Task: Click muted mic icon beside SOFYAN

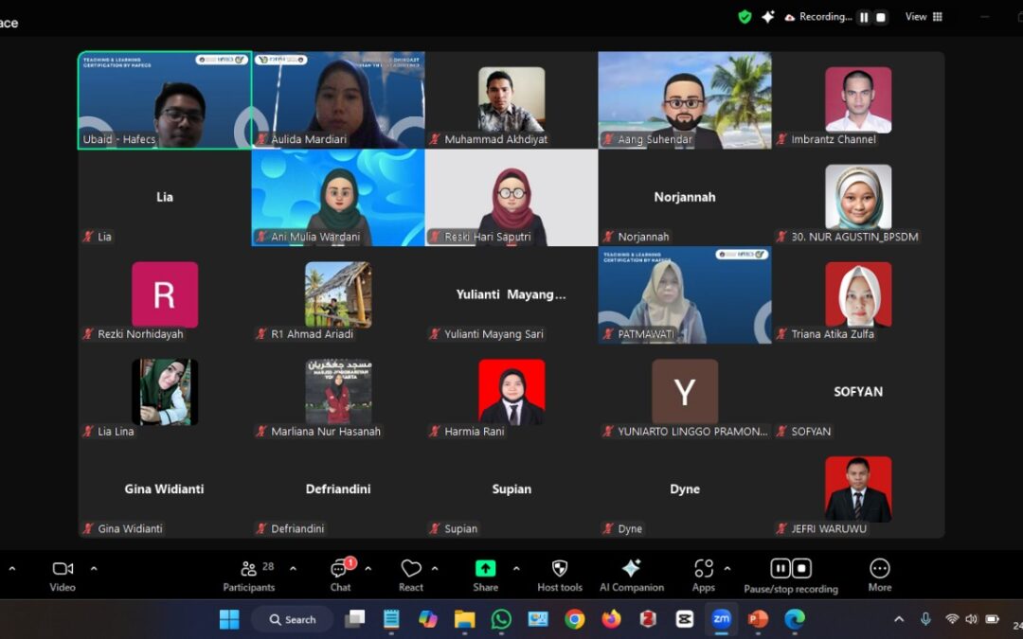Action: coord(781,432)
